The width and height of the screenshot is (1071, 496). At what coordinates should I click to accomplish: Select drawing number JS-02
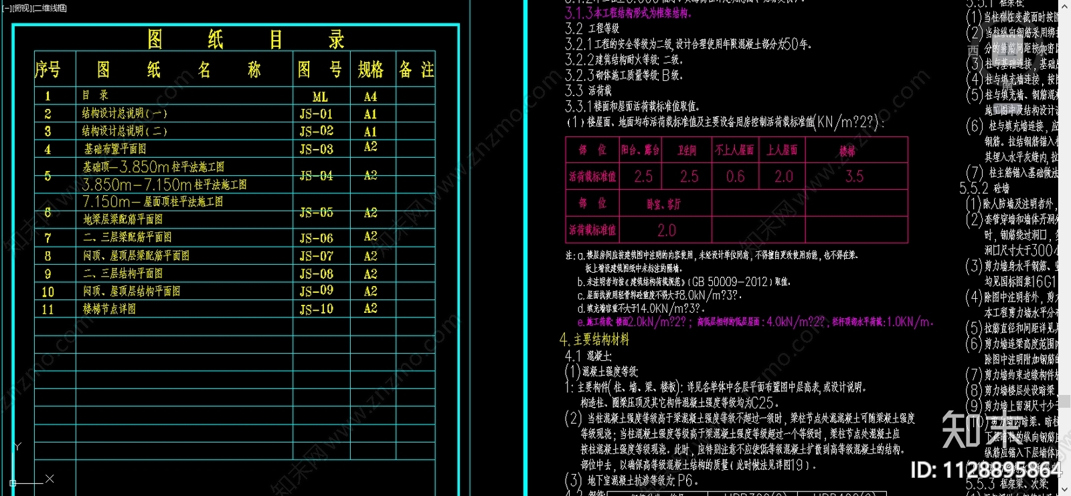pos(316,131)
